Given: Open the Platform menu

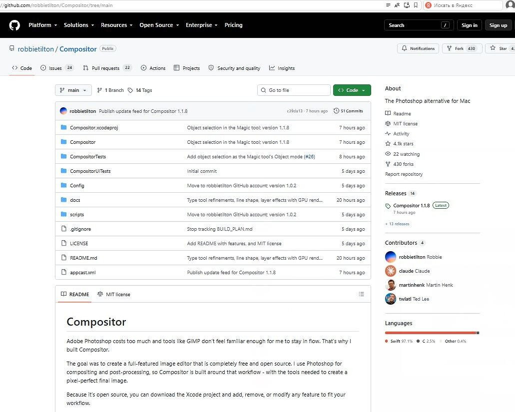Looking at the screenshot, I should 42,25.
